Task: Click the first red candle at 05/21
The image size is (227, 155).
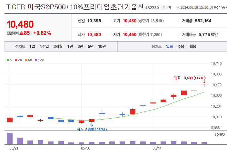Action: (10, 120)
